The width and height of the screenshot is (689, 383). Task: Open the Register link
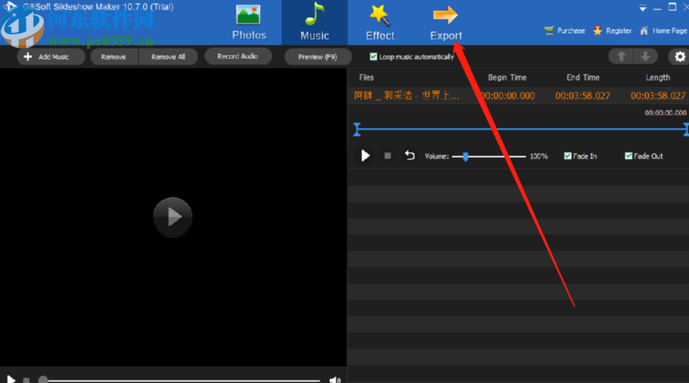tap(613, 31)
